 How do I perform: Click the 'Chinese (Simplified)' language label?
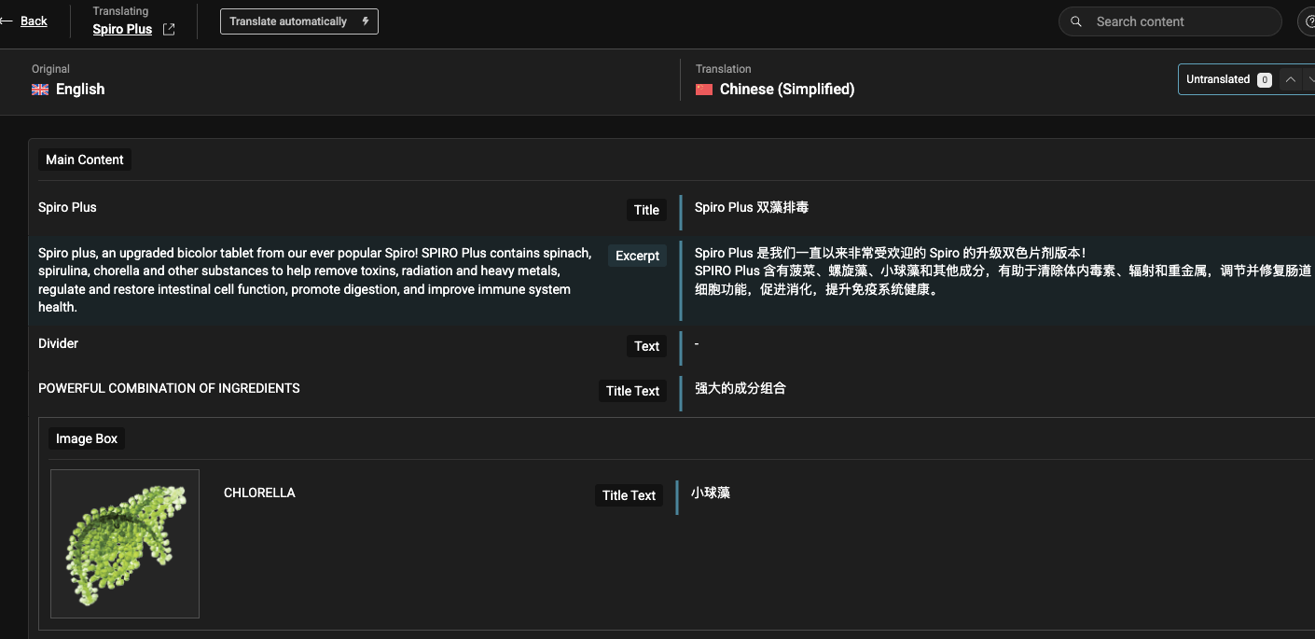pyautogui.click(x=787, y=90)
